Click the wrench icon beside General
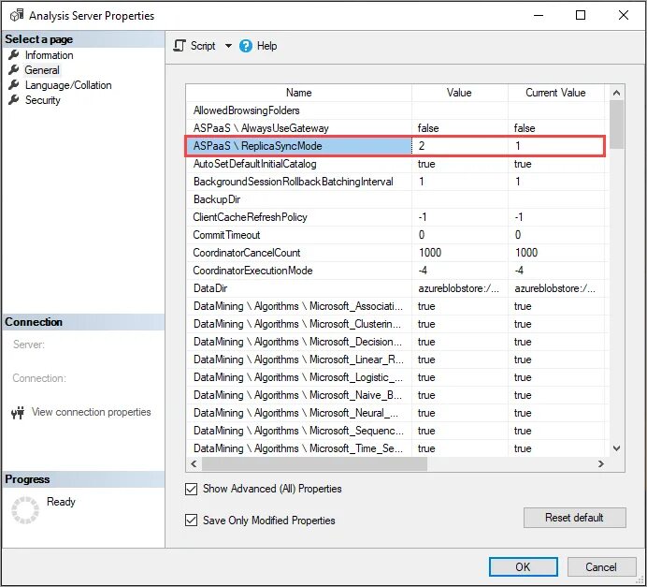 tap(14, 70)
